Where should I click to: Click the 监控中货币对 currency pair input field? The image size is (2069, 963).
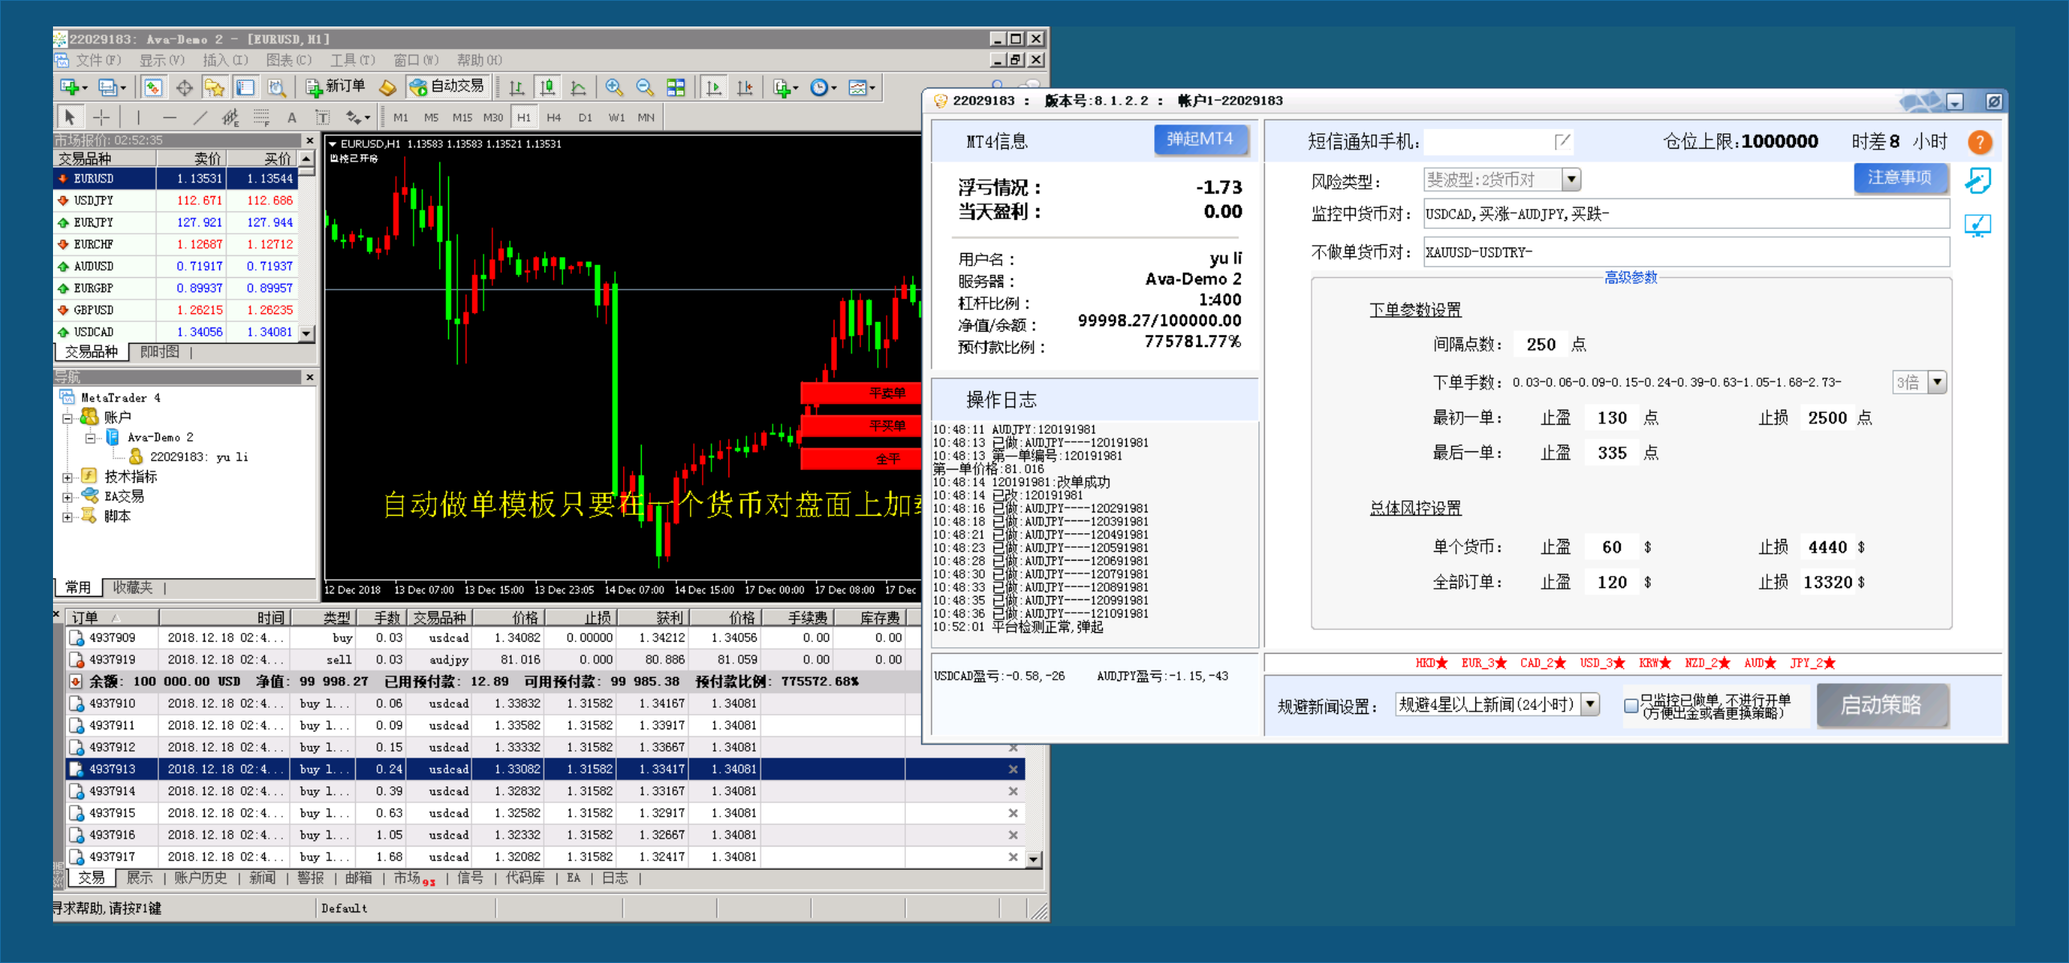[x=1685, y=214]
